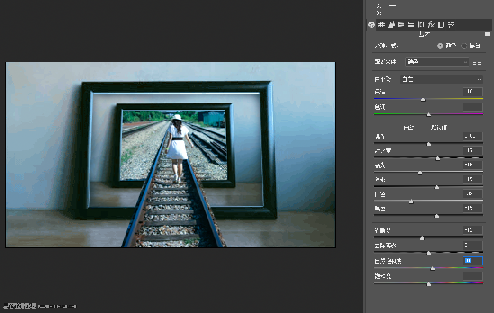
Task: Open the Split Toning tab icon
Action: coord(411,25)
